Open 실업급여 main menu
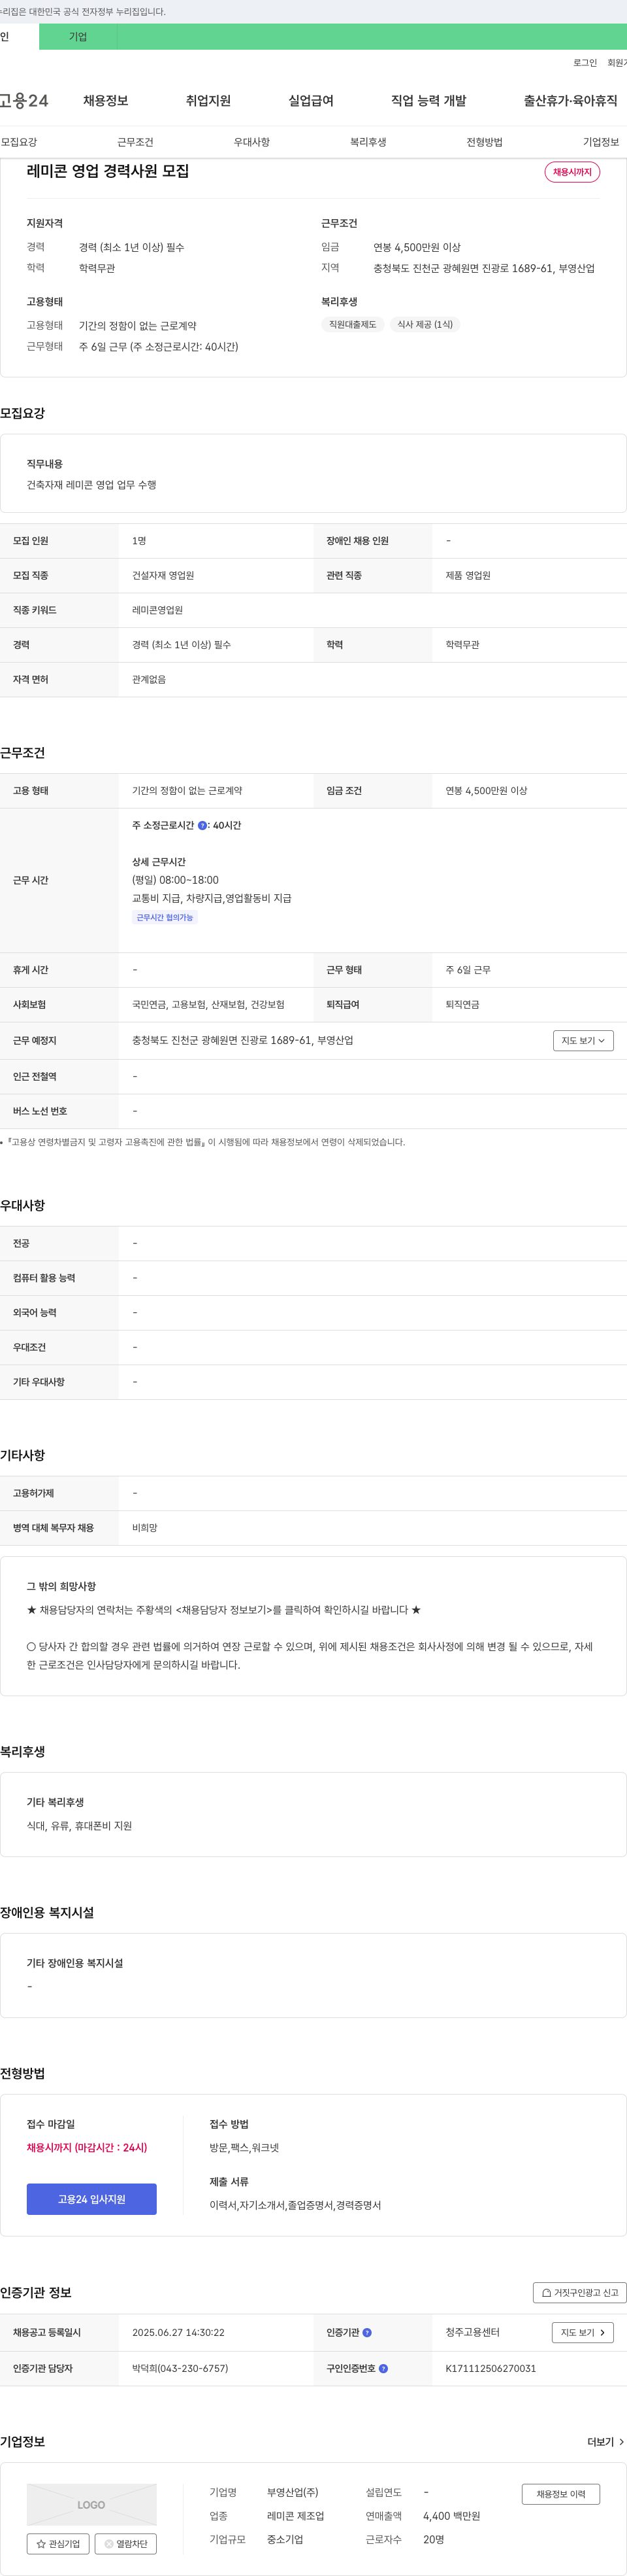 [x=310, y=101]
